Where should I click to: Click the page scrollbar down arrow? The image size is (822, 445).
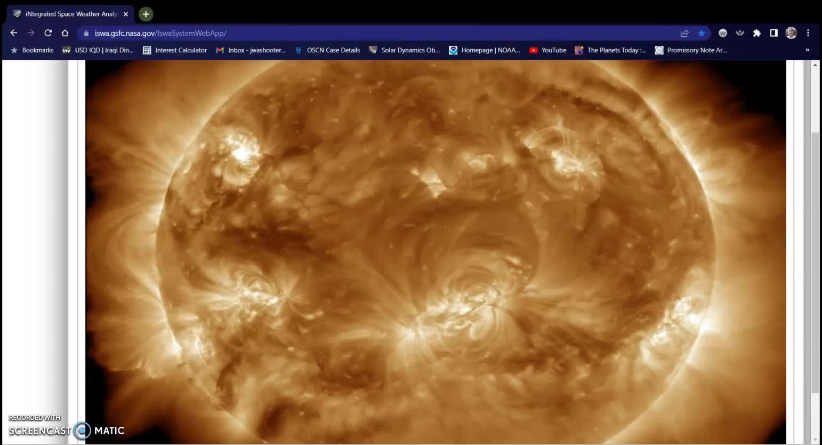point(815,440)
